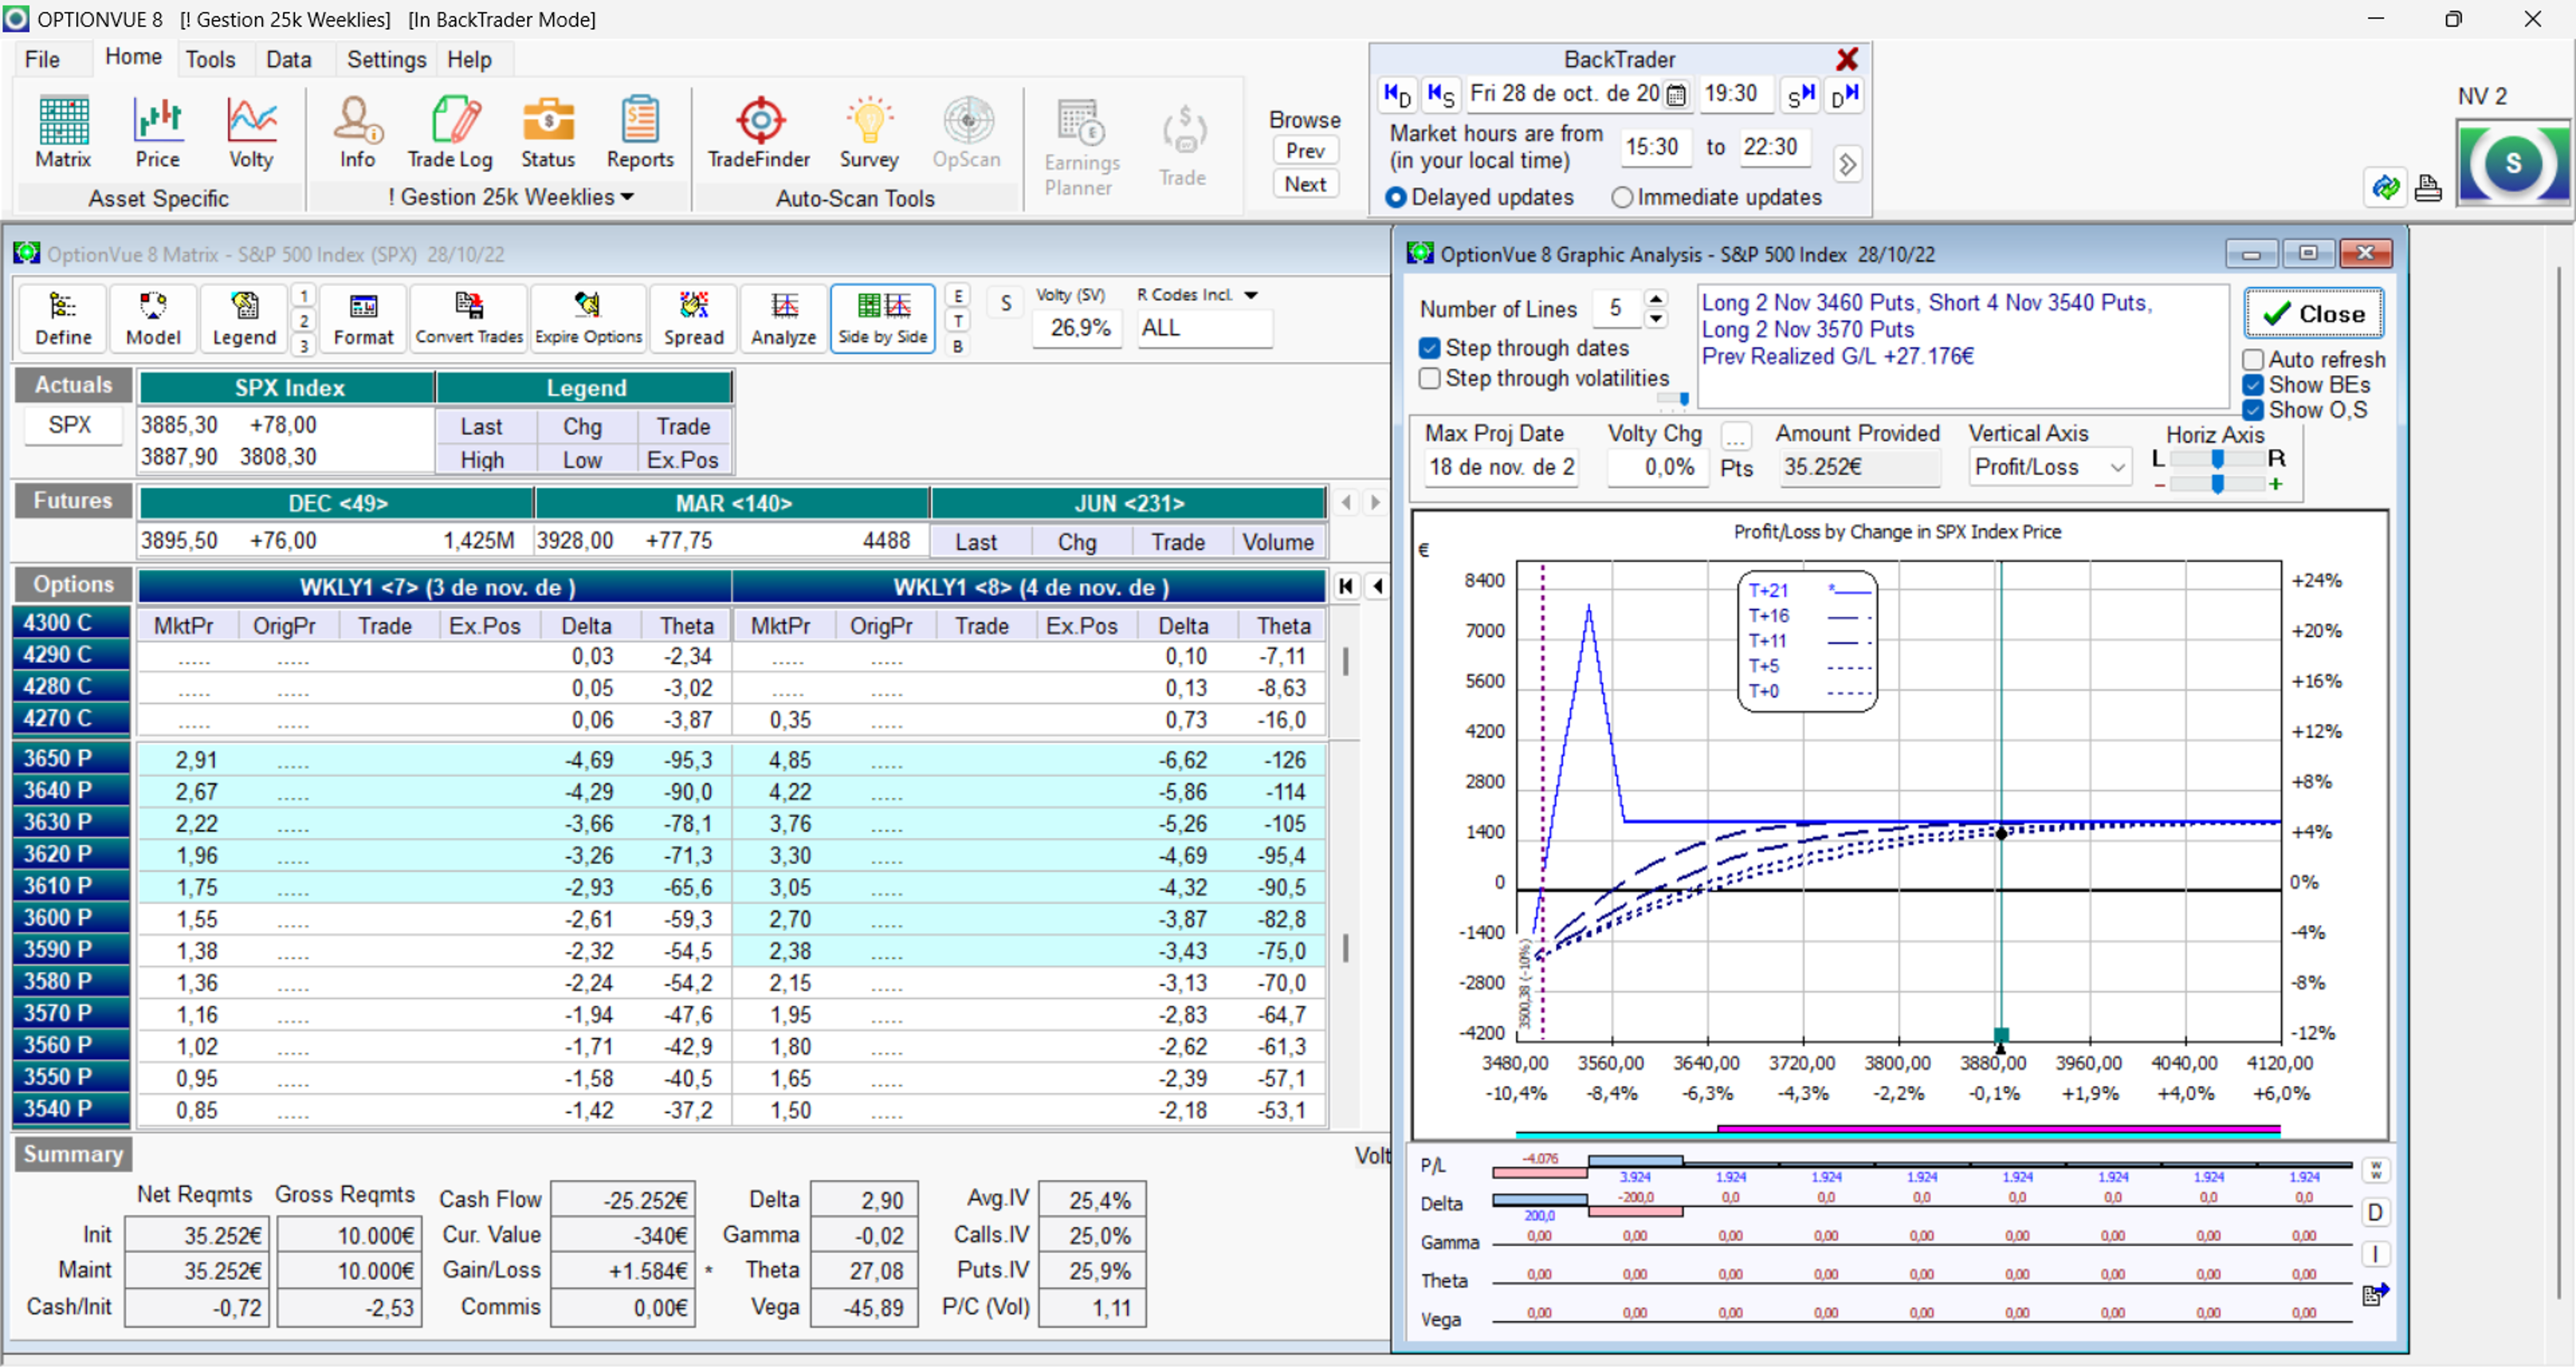Launch TradeFinder

point(759,133)
